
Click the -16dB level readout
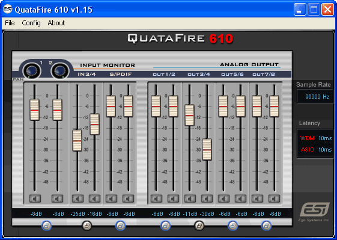coord(94,214)
